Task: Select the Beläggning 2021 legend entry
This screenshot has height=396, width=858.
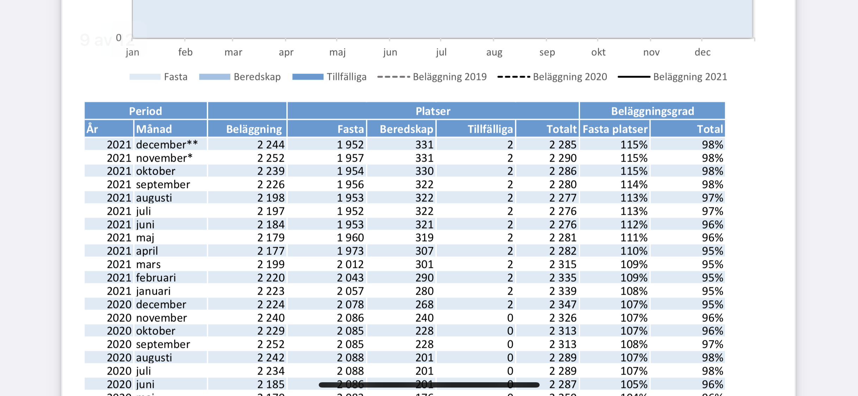Action: click(672, 77)
